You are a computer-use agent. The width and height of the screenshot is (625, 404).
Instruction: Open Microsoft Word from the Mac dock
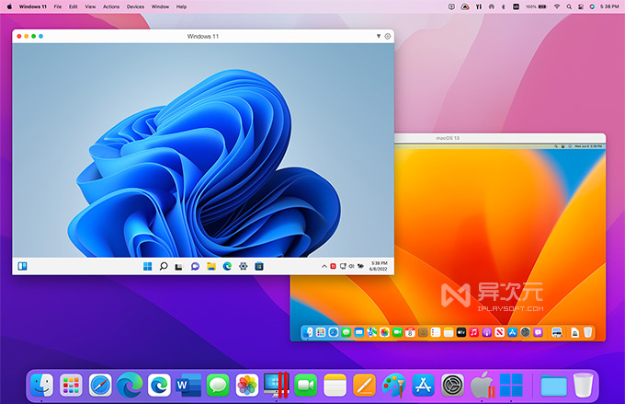pos(188,386)
